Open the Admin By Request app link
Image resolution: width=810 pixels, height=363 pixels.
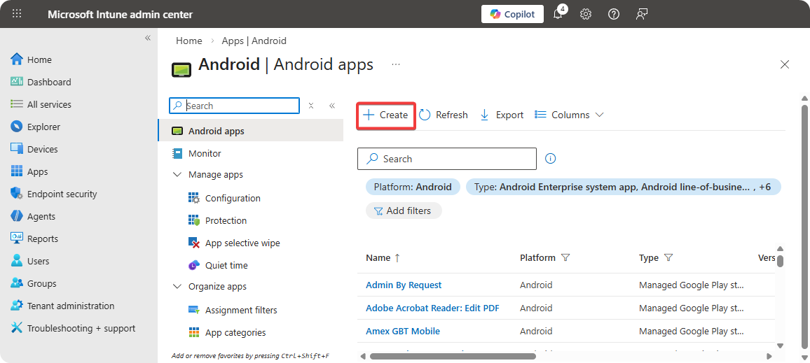coord(404,285)
